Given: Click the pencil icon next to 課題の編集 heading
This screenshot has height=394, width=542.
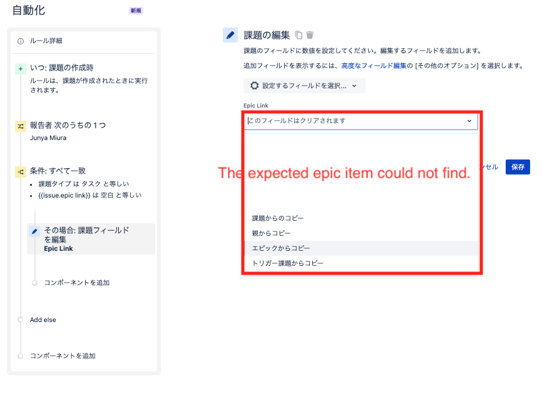Looking at the screenshot, I should click(x=230, y=35).
